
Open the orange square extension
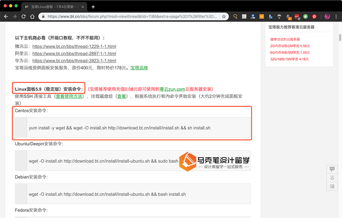(x=262, y=16)
